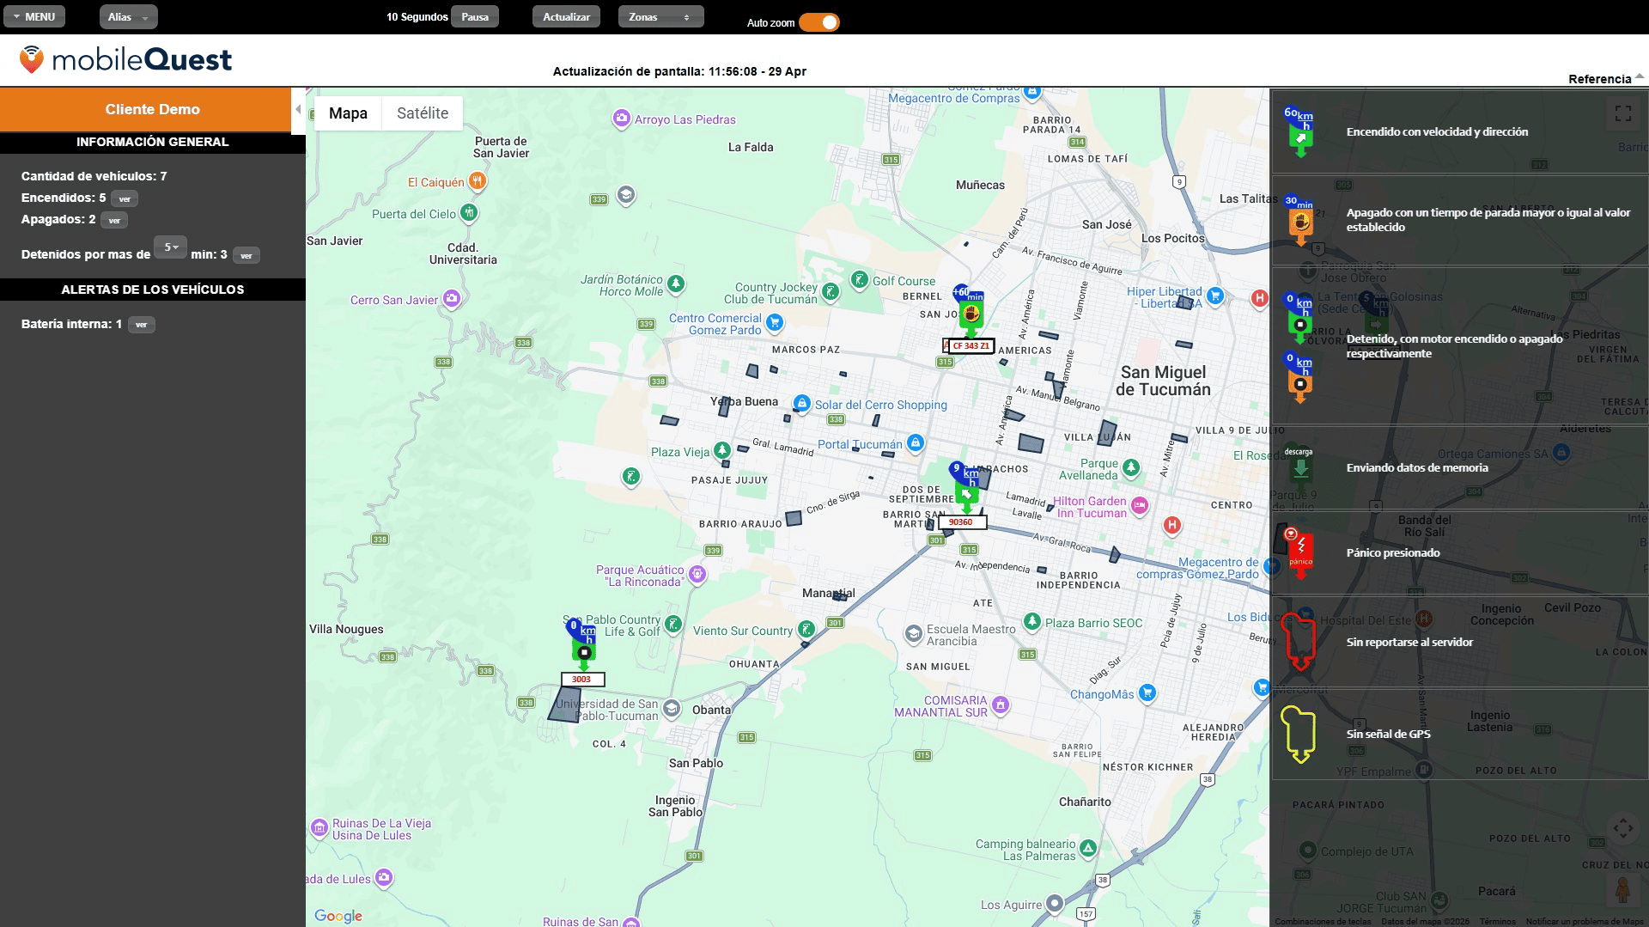Click the ChangoMás shopping pin
This screenshot has width=1649, height=927.
click(1147, 693)
